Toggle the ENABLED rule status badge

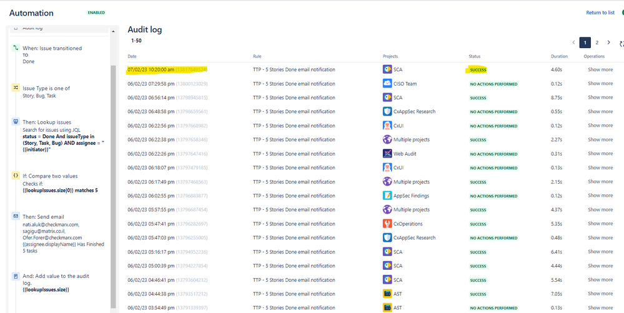[x=97, y=12]
